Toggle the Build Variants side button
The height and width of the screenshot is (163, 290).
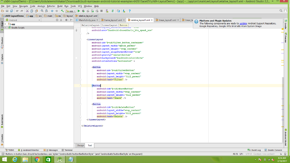click(x=2, y=121)
